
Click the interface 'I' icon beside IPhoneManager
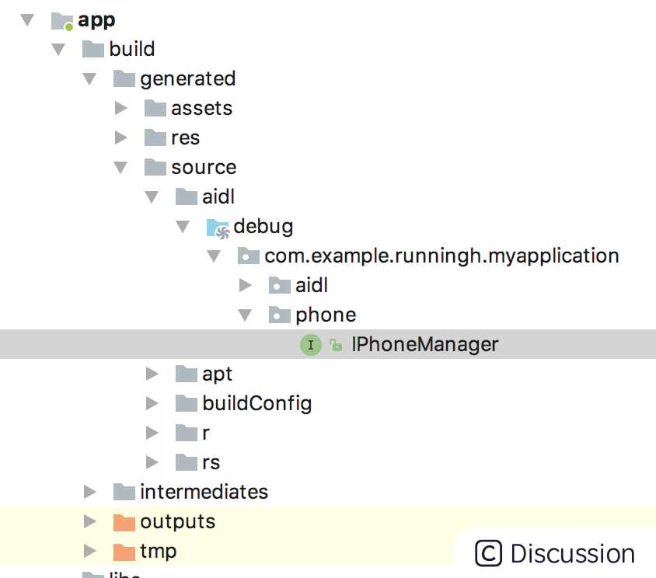tap(311, 344)
